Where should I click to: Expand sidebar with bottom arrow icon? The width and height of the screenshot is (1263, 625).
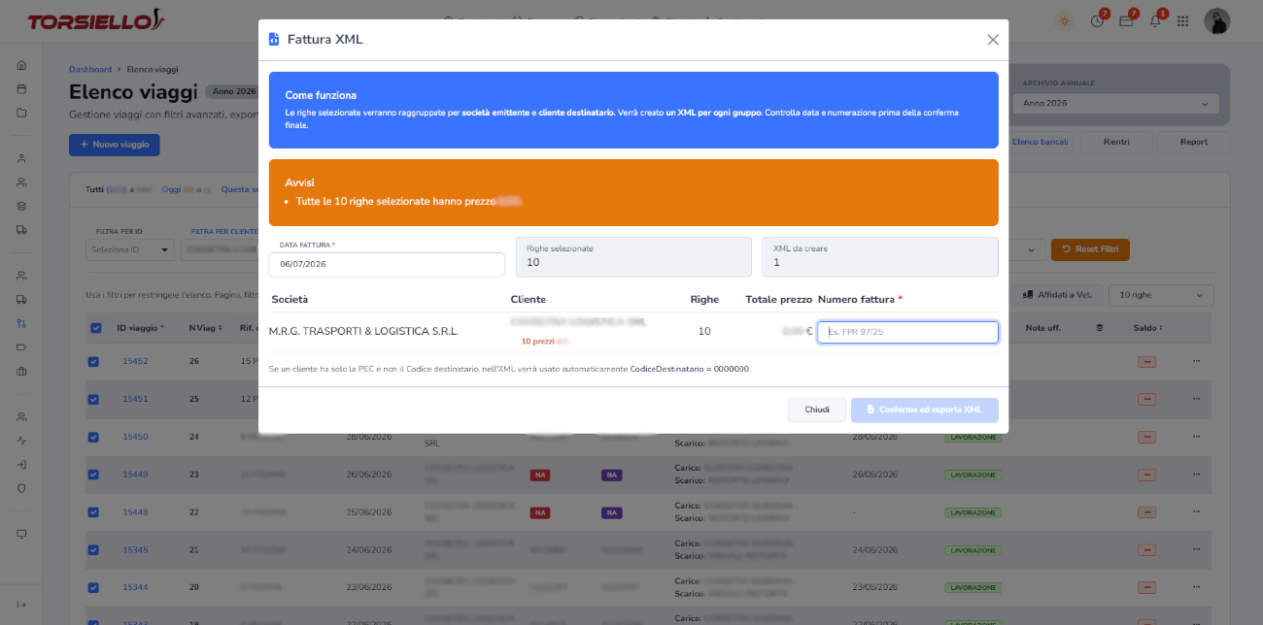(x=21, y=605)
